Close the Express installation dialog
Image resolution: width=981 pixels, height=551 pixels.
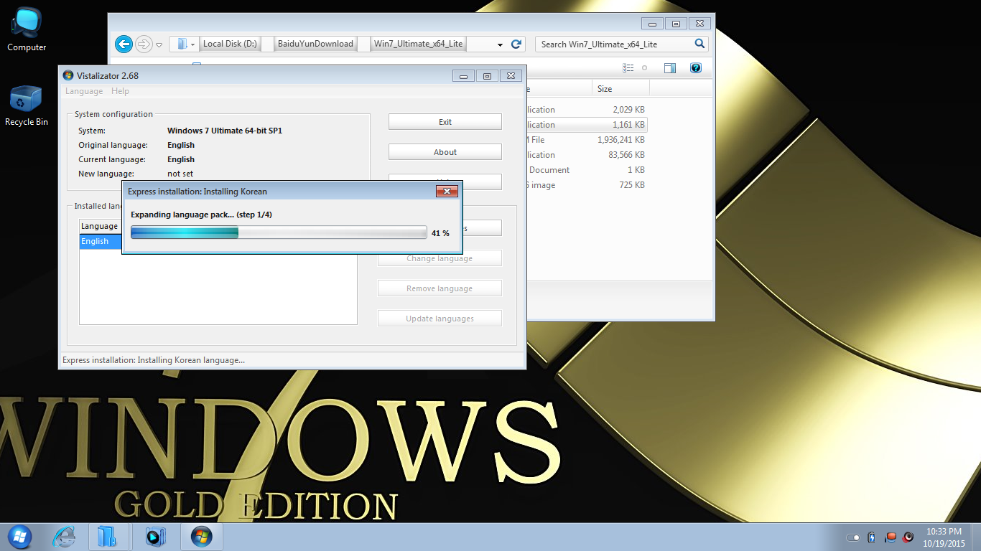447,191
